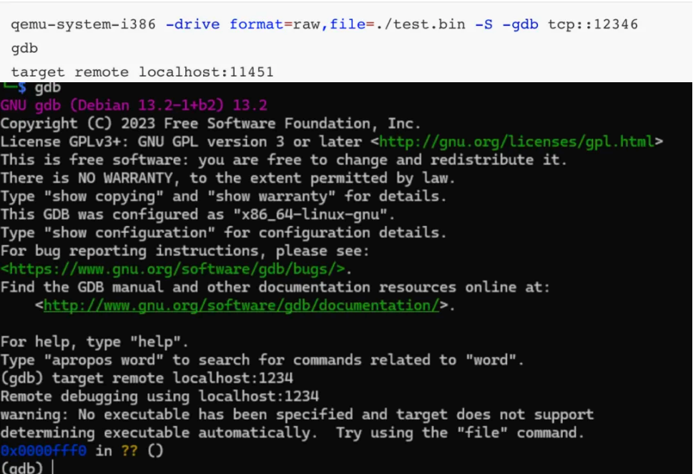Image resolution: width=693 pixels, height=474 pixels.
Task: Open the gnu.org/licenses/gpl.html link
Action: pyautogui.click(x=516, y=142)
